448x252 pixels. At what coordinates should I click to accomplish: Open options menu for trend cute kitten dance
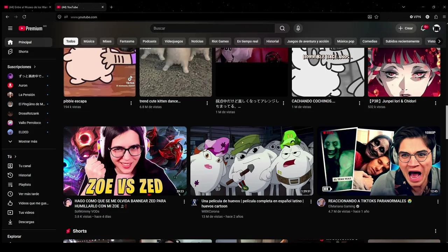[x=207, y=103]
